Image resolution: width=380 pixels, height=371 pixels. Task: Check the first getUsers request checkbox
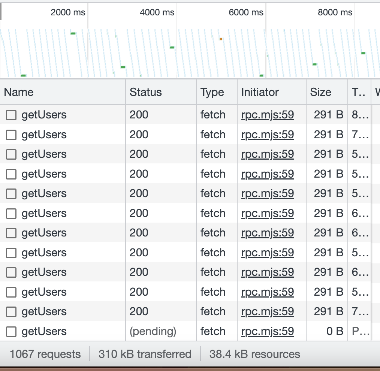pos(11,115)
